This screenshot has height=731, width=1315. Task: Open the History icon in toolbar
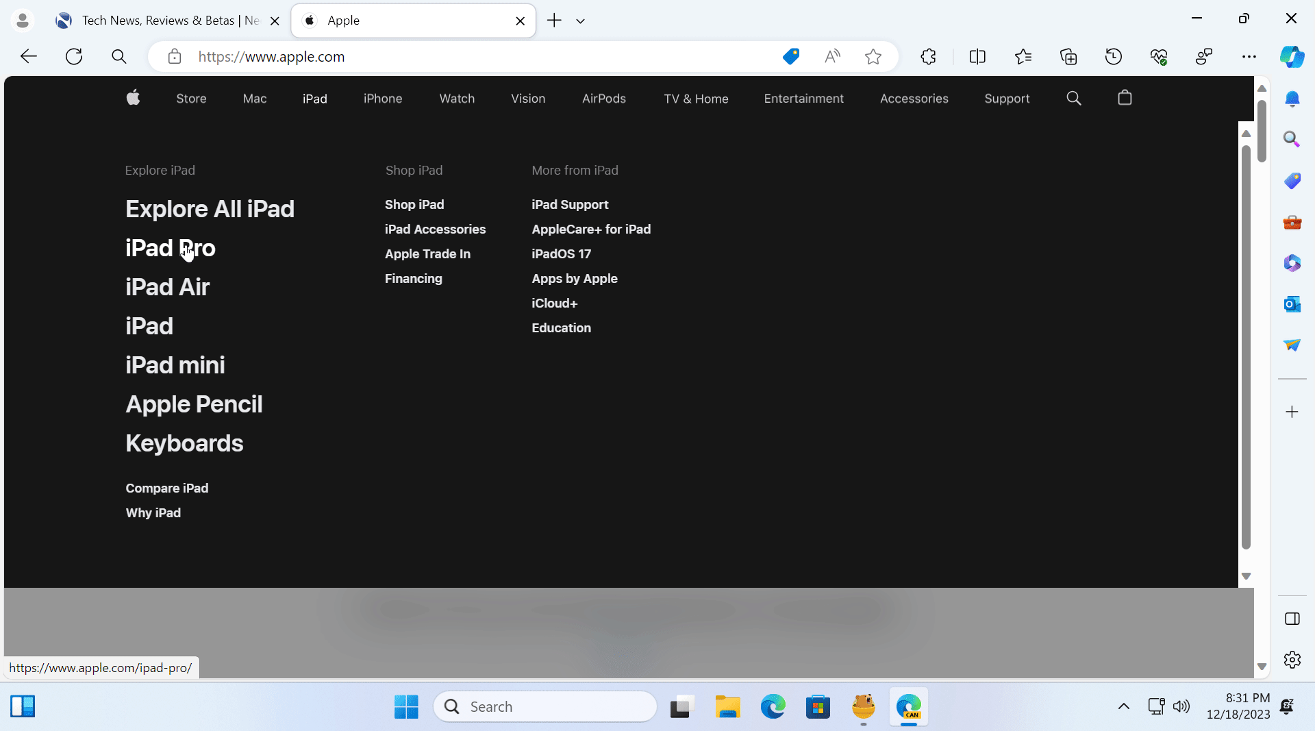point(1114,56)
